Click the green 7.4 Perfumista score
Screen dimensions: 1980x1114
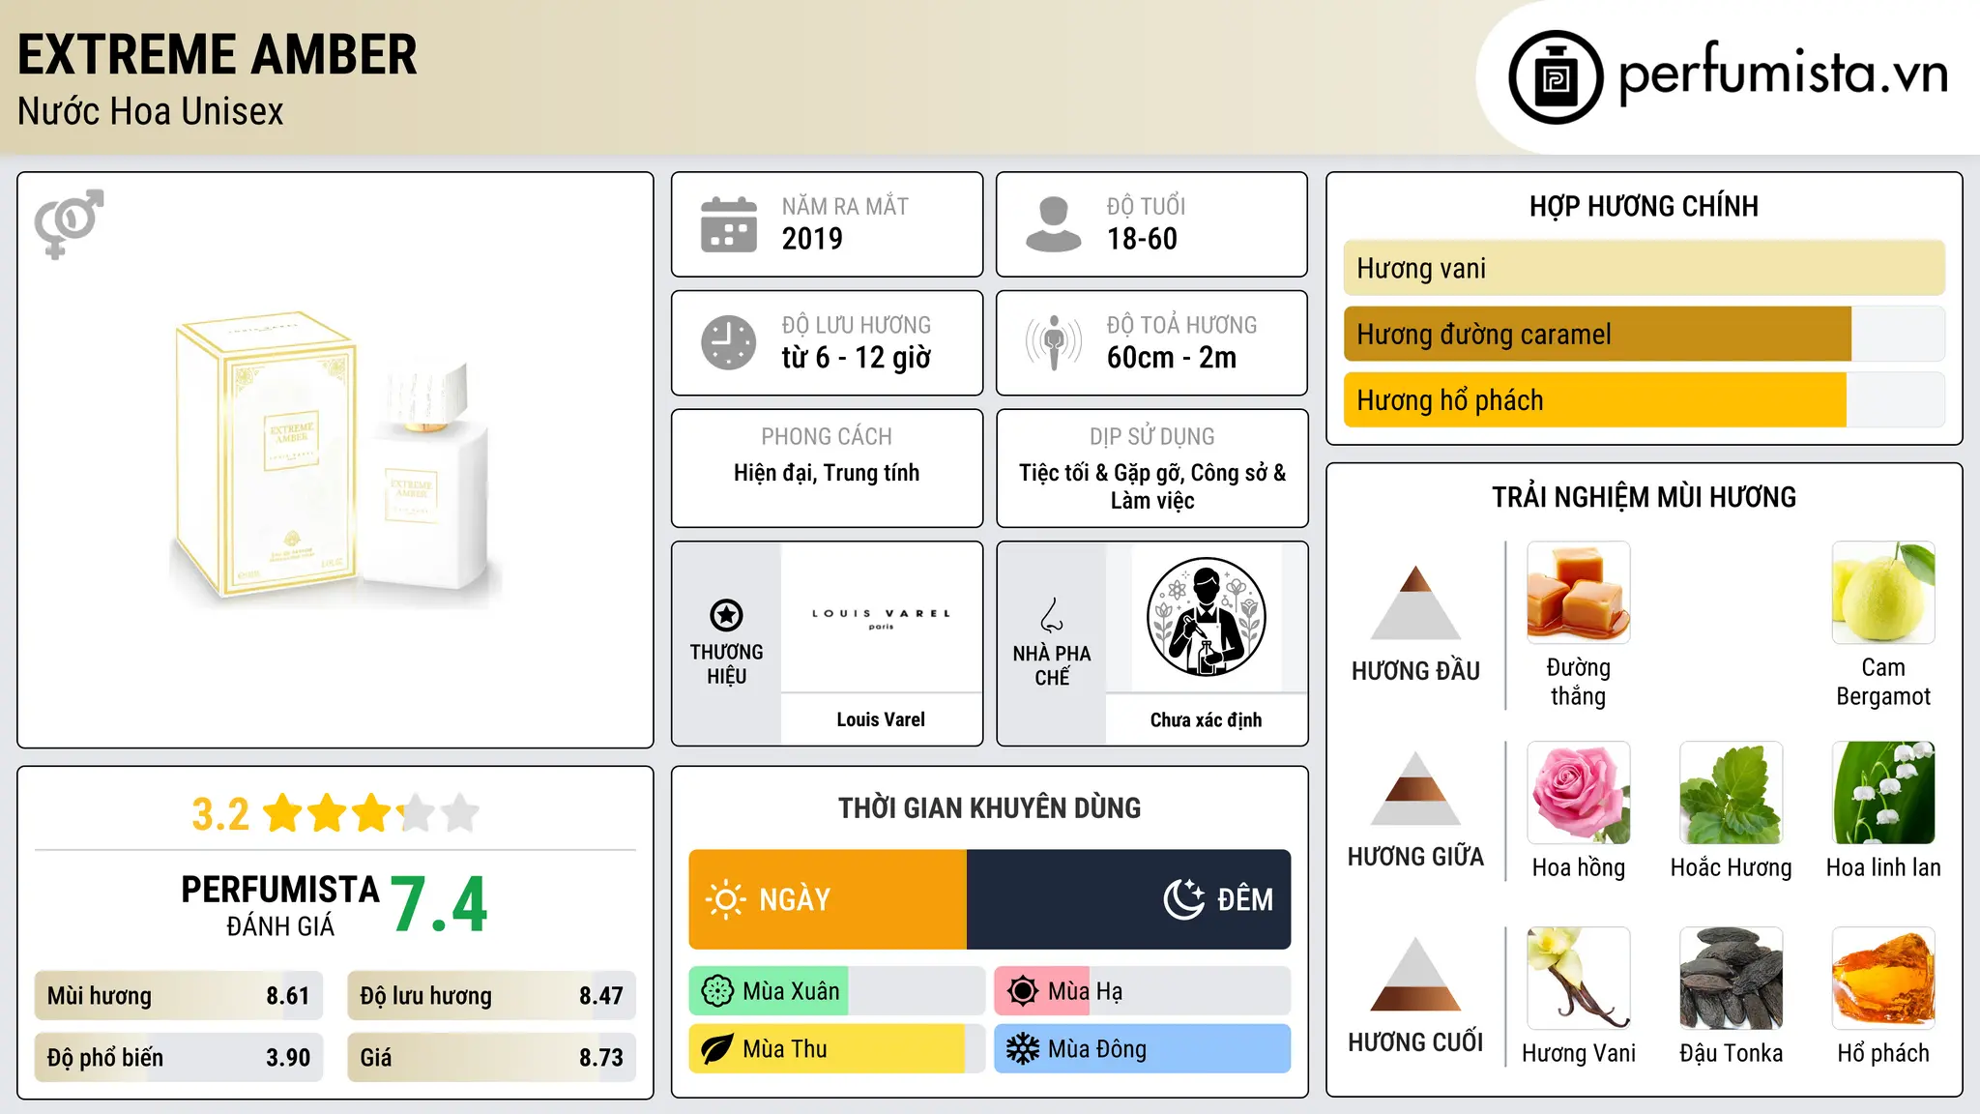click(x=439, y=905)
